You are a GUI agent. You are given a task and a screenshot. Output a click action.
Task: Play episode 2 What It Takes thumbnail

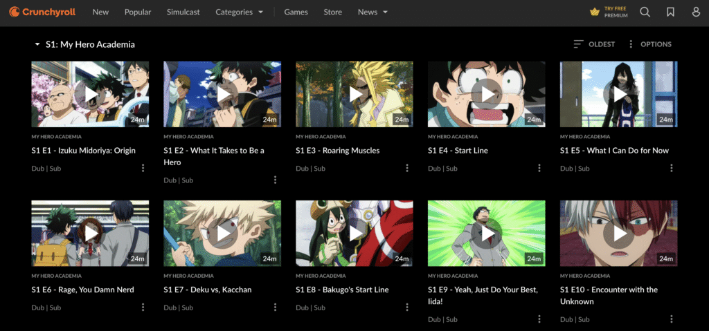[x=222, y=94]
